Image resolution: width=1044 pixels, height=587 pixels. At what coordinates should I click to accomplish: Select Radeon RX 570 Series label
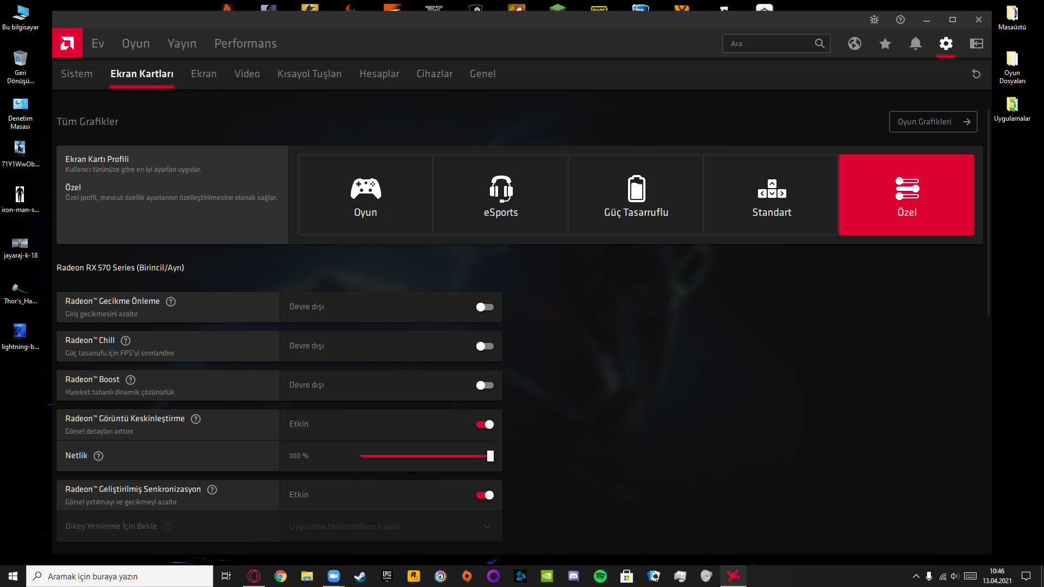tap(120, 268)
